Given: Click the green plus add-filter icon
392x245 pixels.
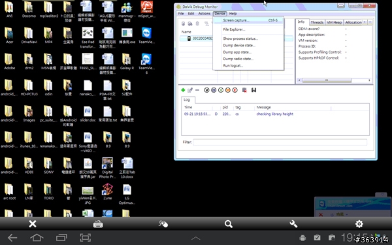Looking at the screenshot, I should tap(183, 90).
